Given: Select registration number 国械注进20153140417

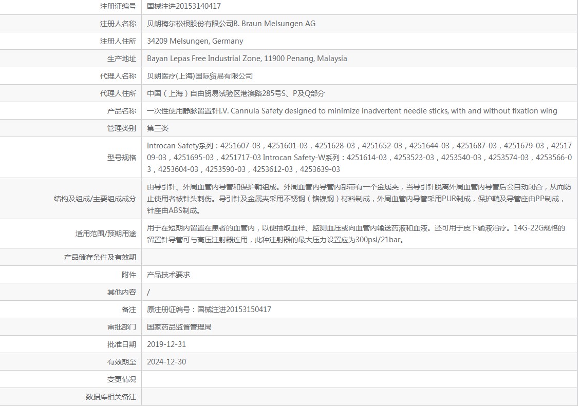Looking at the screenshot, I should (184, 6).
